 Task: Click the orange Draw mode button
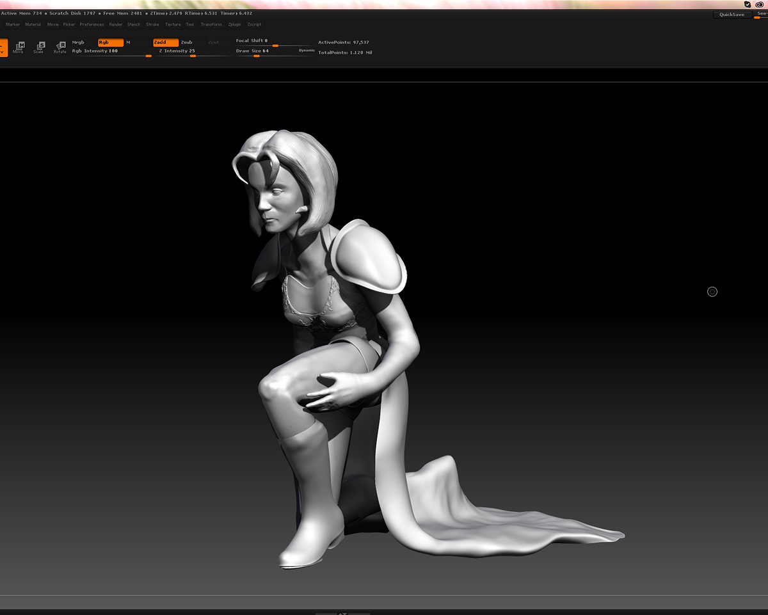3,47
